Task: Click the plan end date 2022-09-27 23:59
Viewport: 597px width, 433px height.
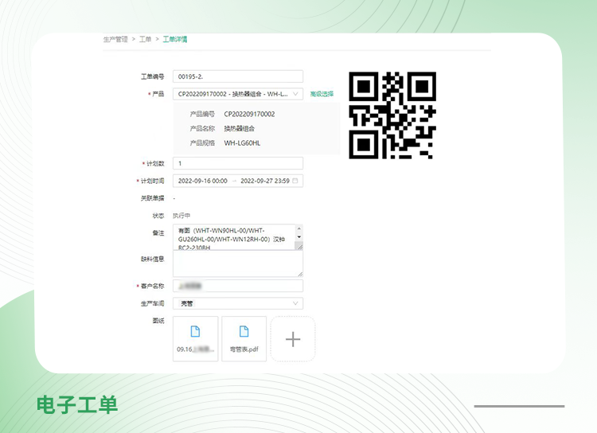Action: (265, 181)
